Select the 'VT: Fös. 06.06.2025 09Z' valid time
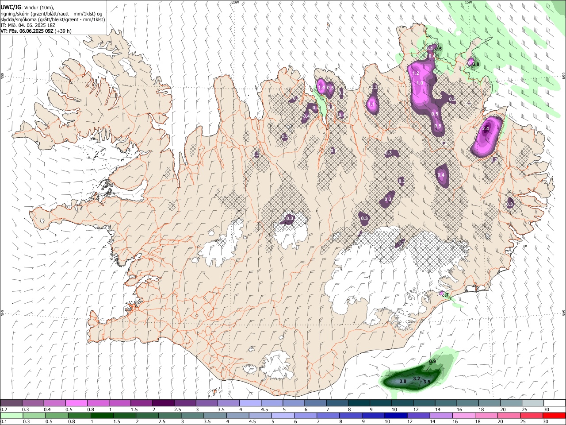This screenshot has height=425, width=566. [27, 31]
